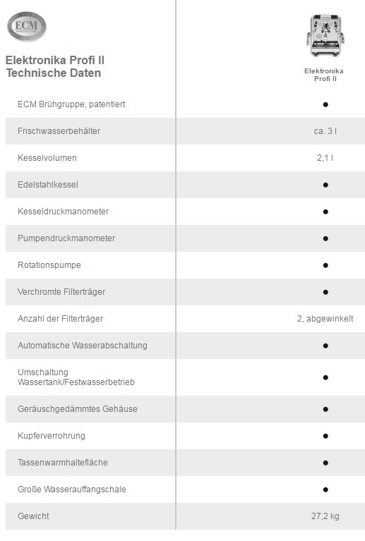Screen dimensions: 365x541
Task: Click the Geräuschgedämmtes Gehäuse bullet
Action: click(x=325, y=409)
